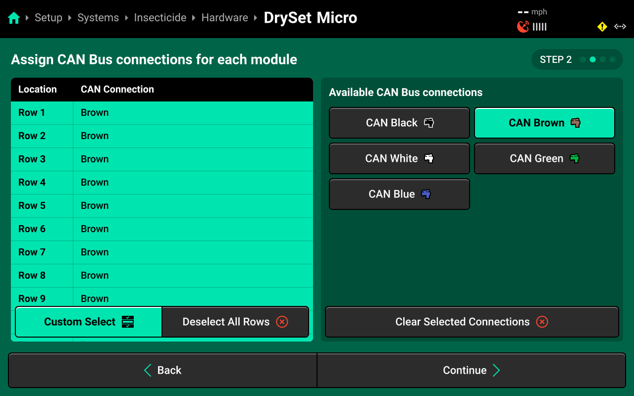
Task: Open the width arrows icon in top bar
Action: tap(620, 27)
